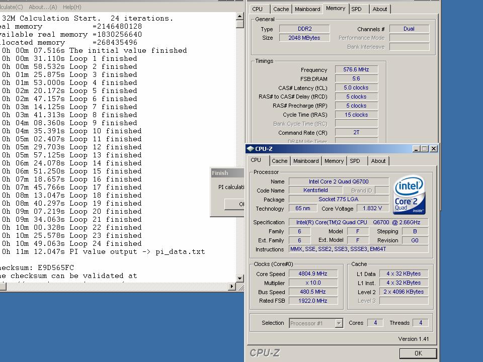Click the Cores count value

pos(375,323)
